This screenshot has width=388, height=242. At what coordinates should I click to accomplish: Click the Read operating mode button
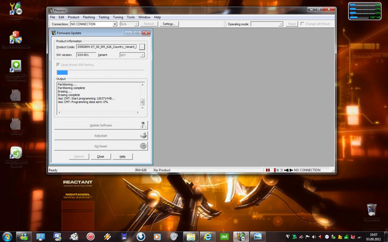coord(292,24)
